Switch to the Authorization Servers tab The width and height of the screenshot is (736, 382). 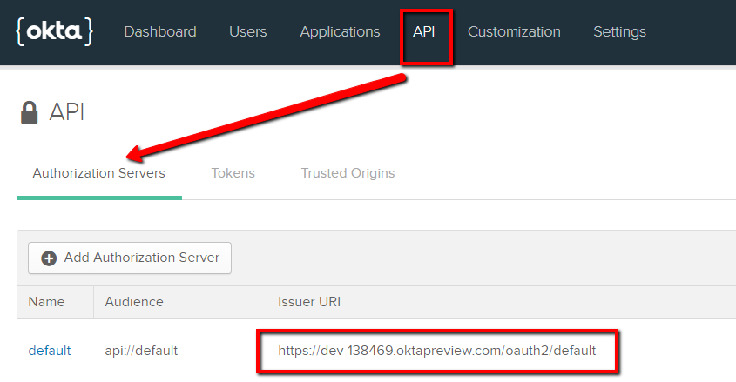[x=98, y=173]
